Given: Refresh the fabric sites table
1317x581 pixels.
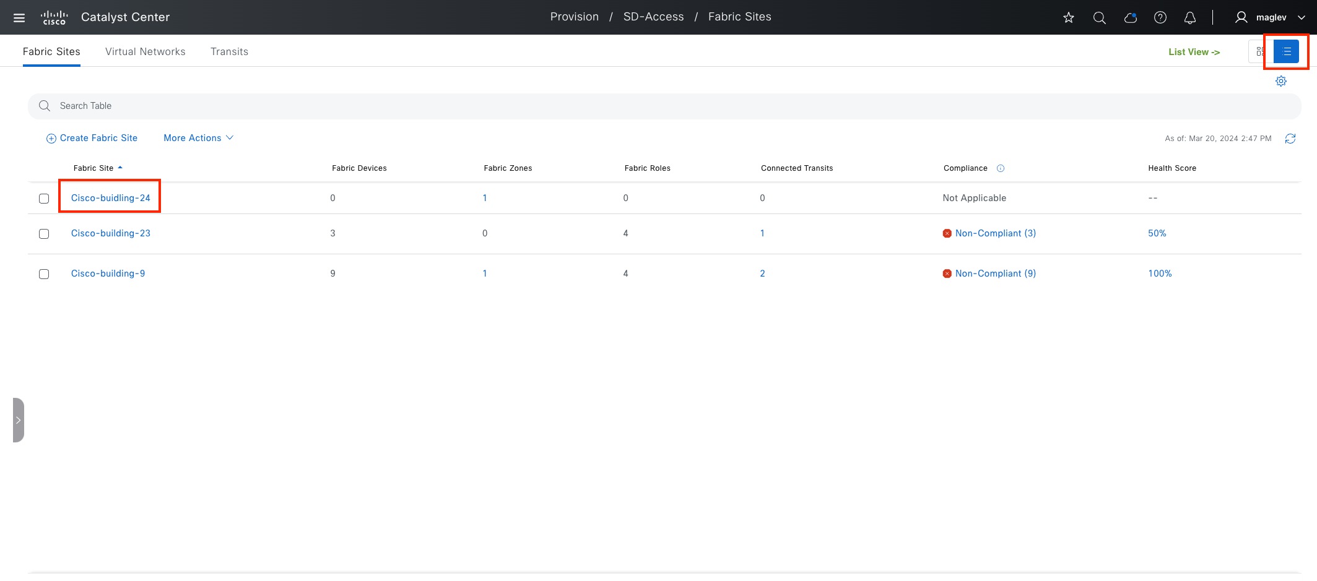Looking at the screenshot, I should click(x=1290, y=139).
